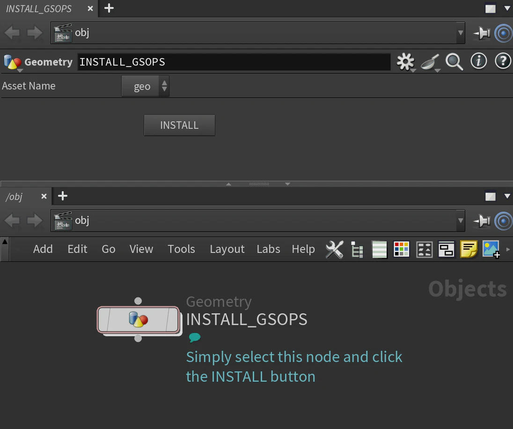Go forward in the parameter pane

[x=35, y=33]
